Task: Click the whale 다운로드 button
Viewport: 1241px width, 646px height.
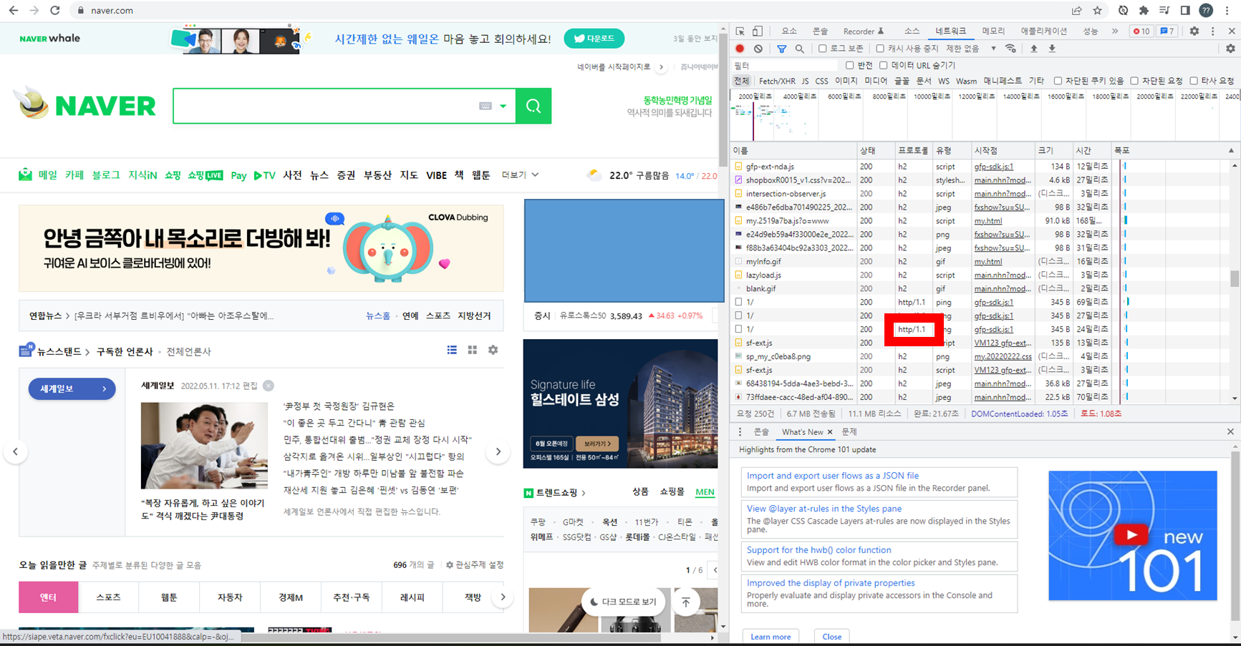Action: 594,39
